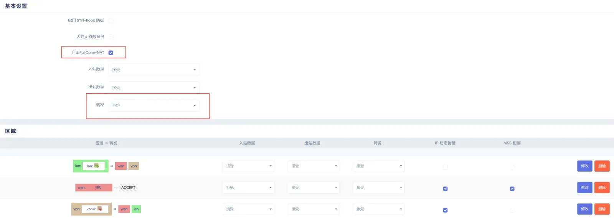Disable IP 动态伪装 for wan zone
This screenshot has height=218, width=614.
click(445, 189)
